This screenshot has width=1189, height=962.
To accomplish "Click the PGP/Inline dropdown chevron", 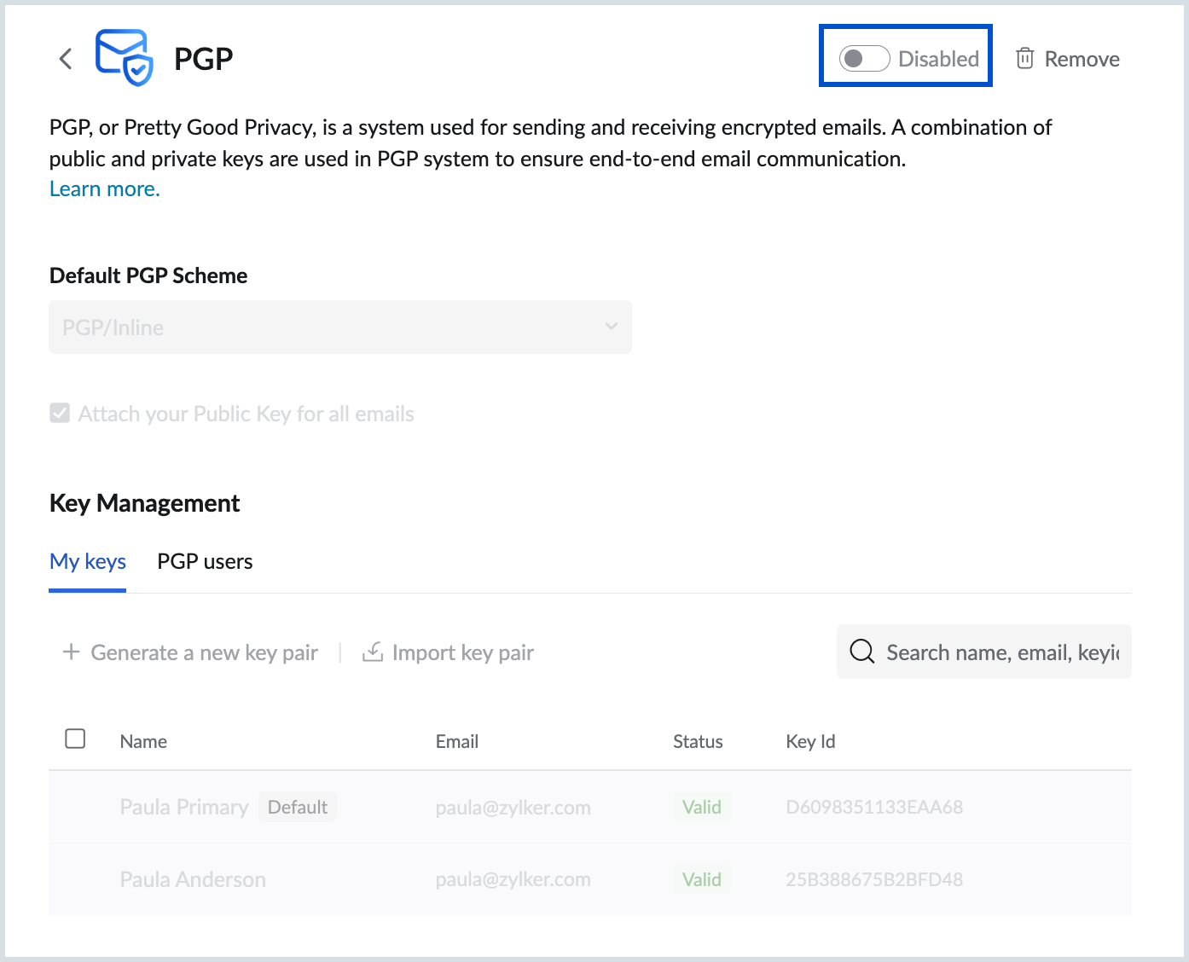I will click(x=611, y=327).
